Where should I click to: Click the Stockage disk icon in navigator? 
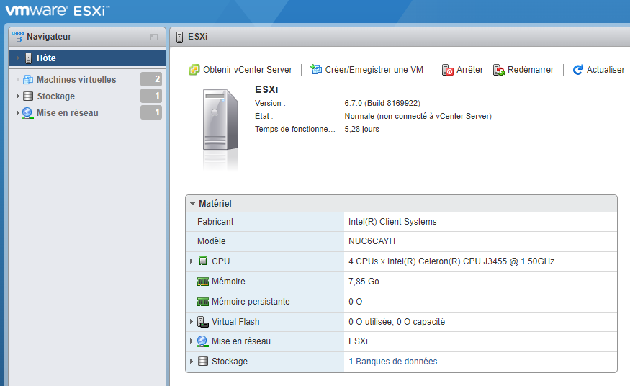coord(28,96)
